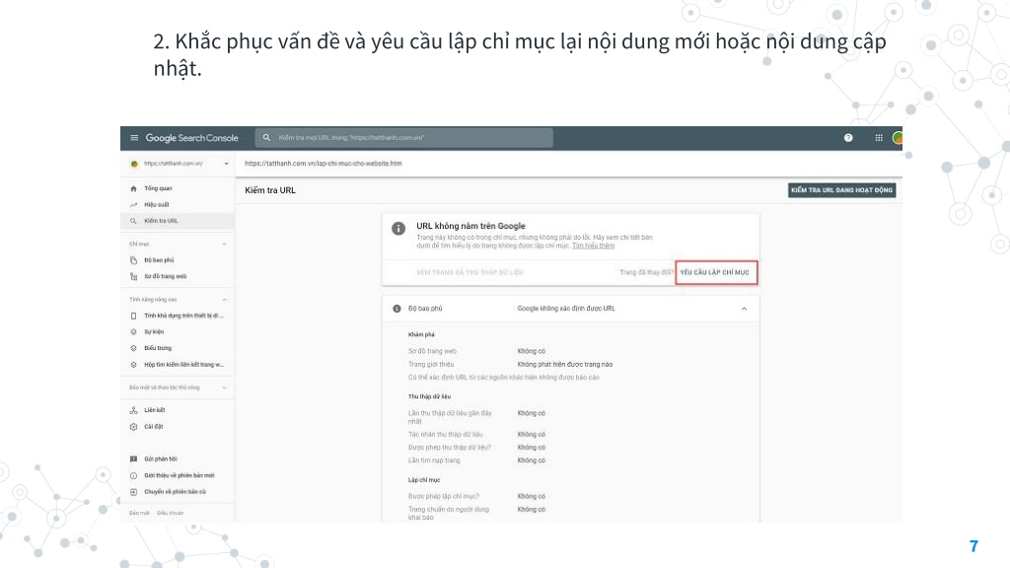The height and width of the screenshot is (568, 1010).
Task: Click 'Google không xác định được URL' text
Action: click(x=566, y=309)
